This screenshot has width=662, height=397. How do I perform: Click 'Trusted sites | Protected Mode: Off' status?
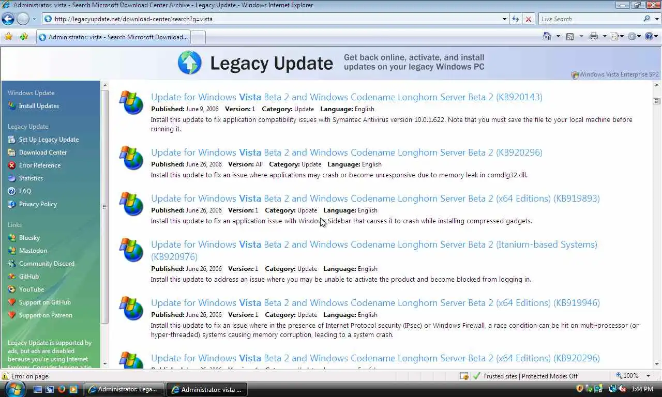point(530,376)
